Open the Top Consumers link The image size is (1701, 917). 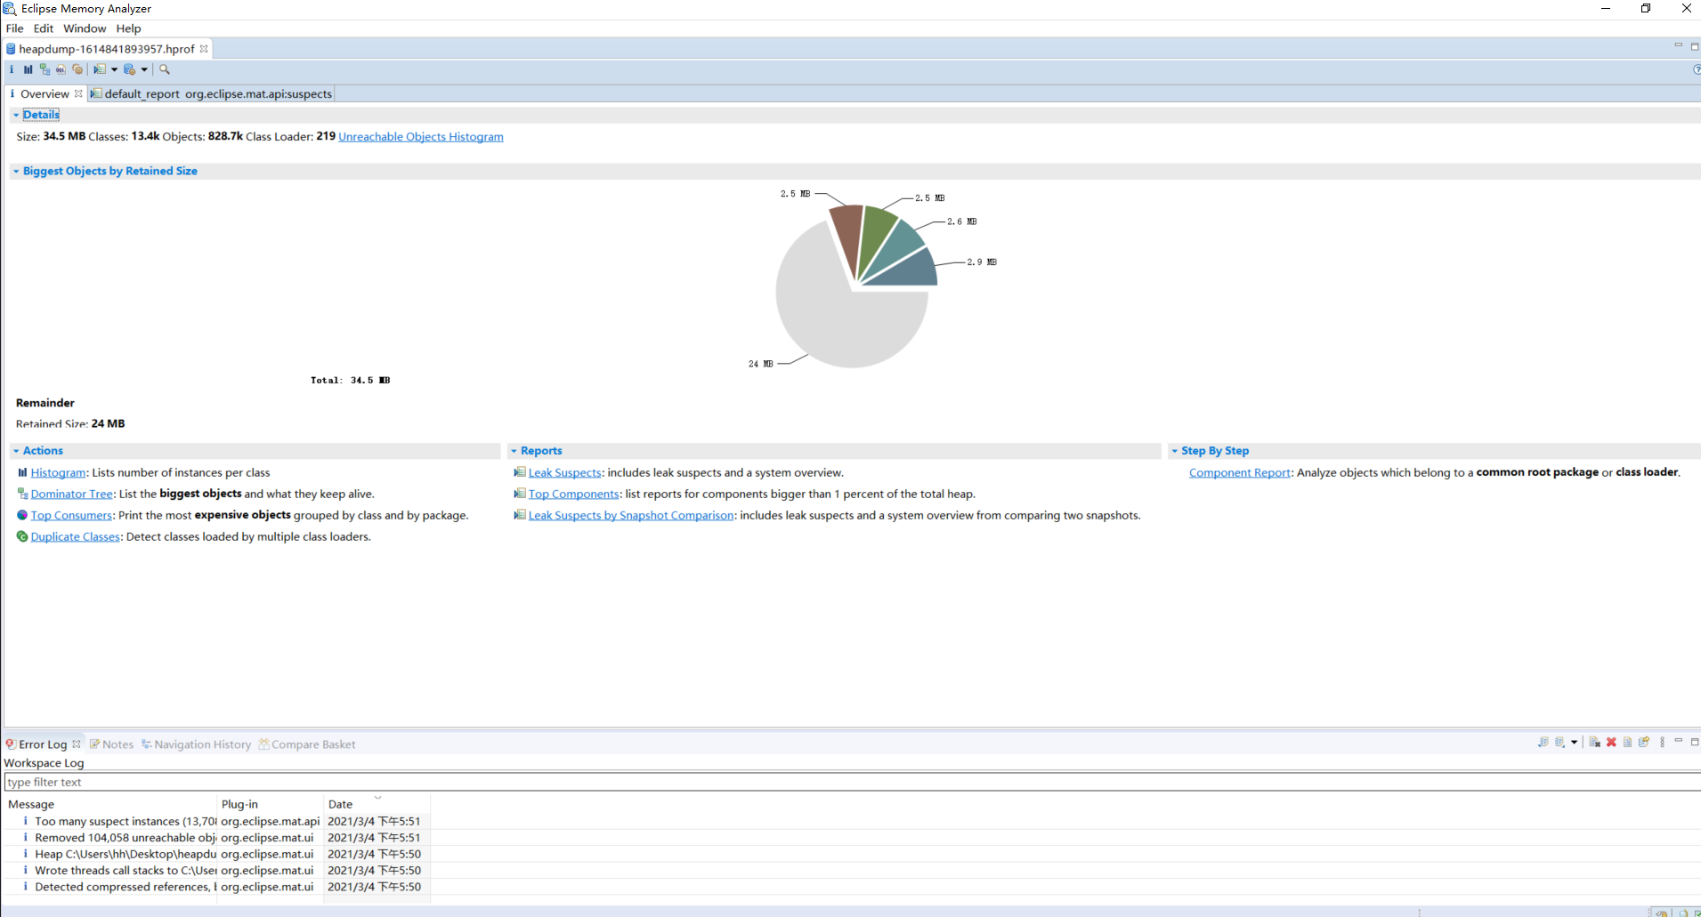(x=71, y=515)
